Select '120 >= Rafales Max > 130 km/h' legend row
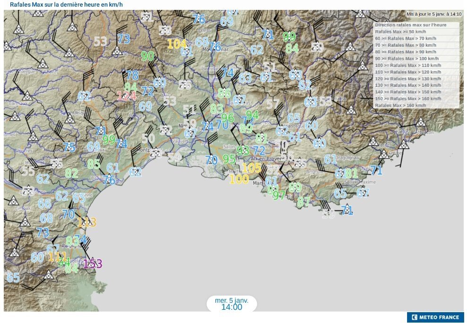 408,78
